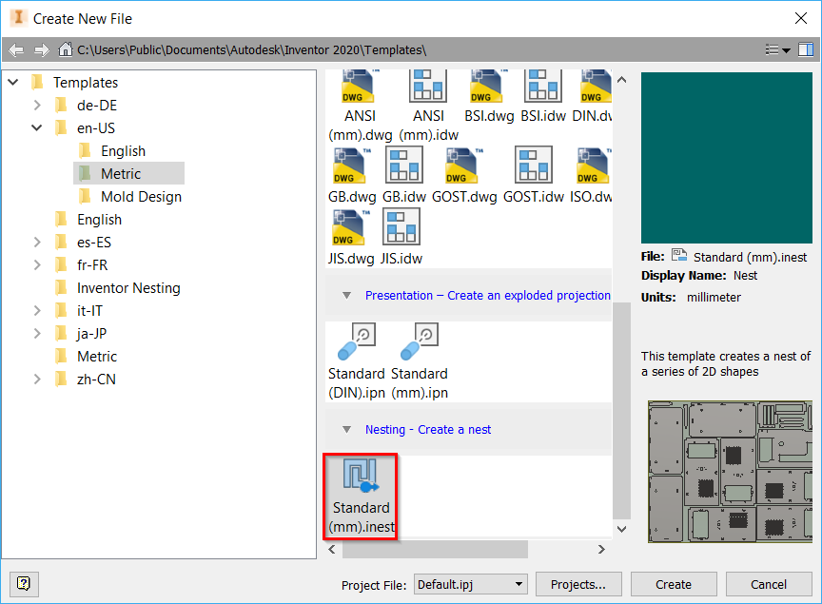Click the Create button
This screenshot has width=822, height=604.
point(674,584)
